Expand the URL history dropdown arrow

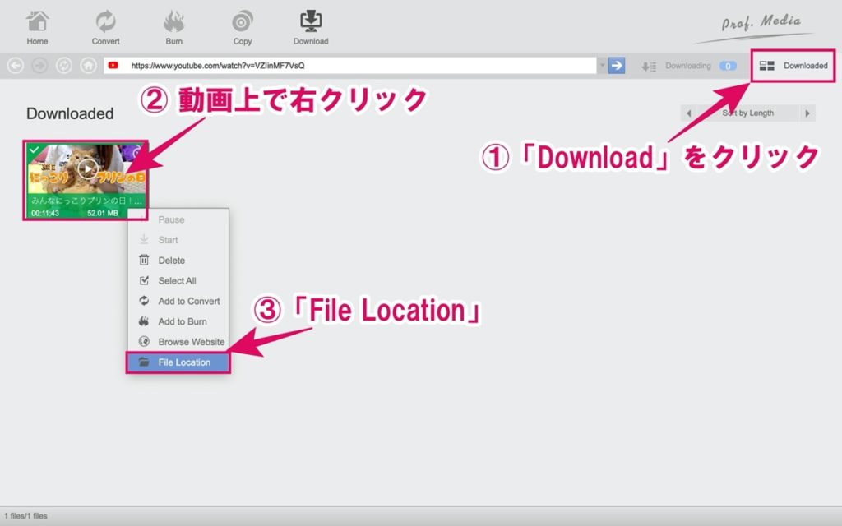tap(603, 66)
